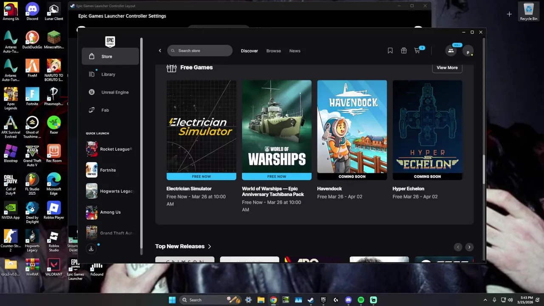Expand Top New Releases heading arrow
The width and height of the screenshot is (544, 306).
pyautogui.click(x=209, y=246)
